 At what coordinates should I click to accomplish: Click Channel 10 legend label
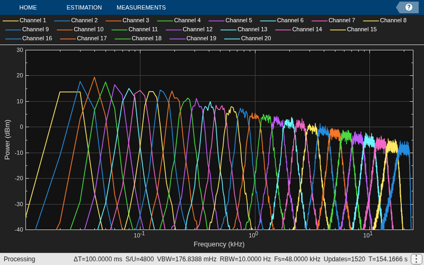[89, 29]
